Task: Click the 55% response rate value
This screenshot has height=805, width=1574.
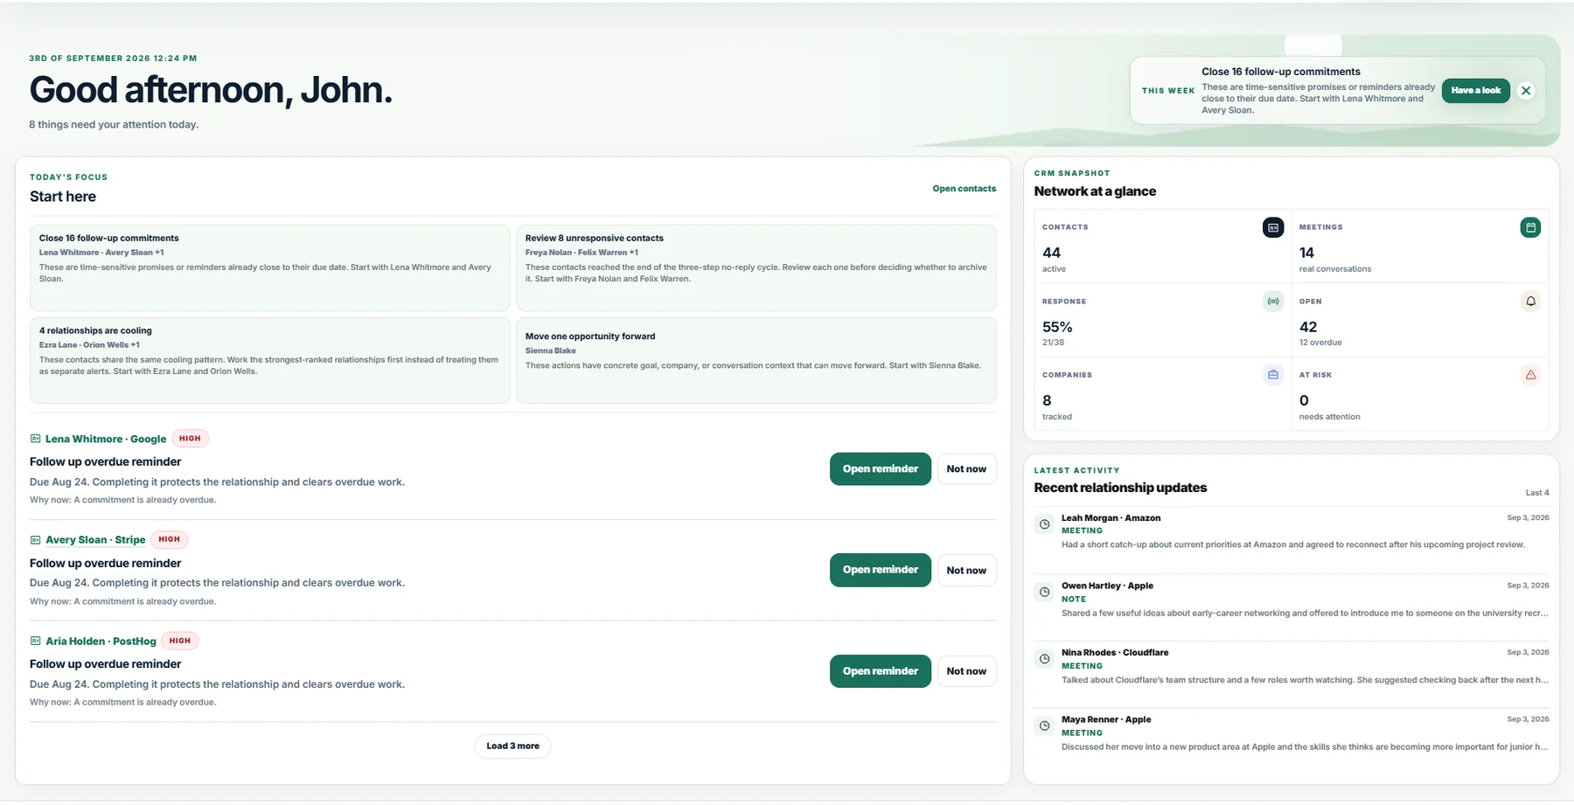Action: point(1057,327)
